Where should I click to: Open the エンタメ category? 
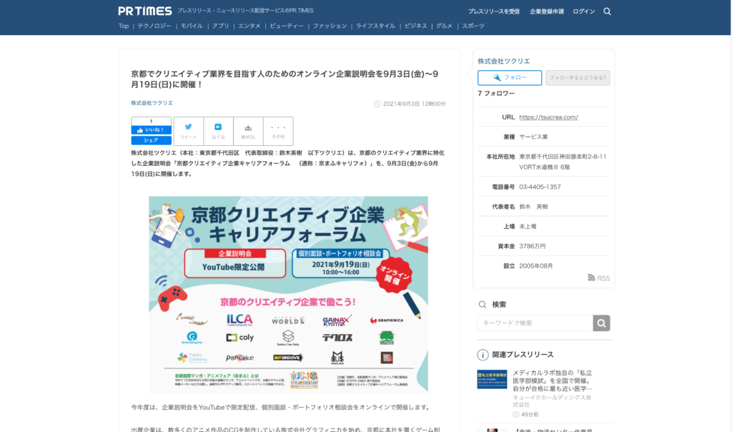[x=249, y=26]
